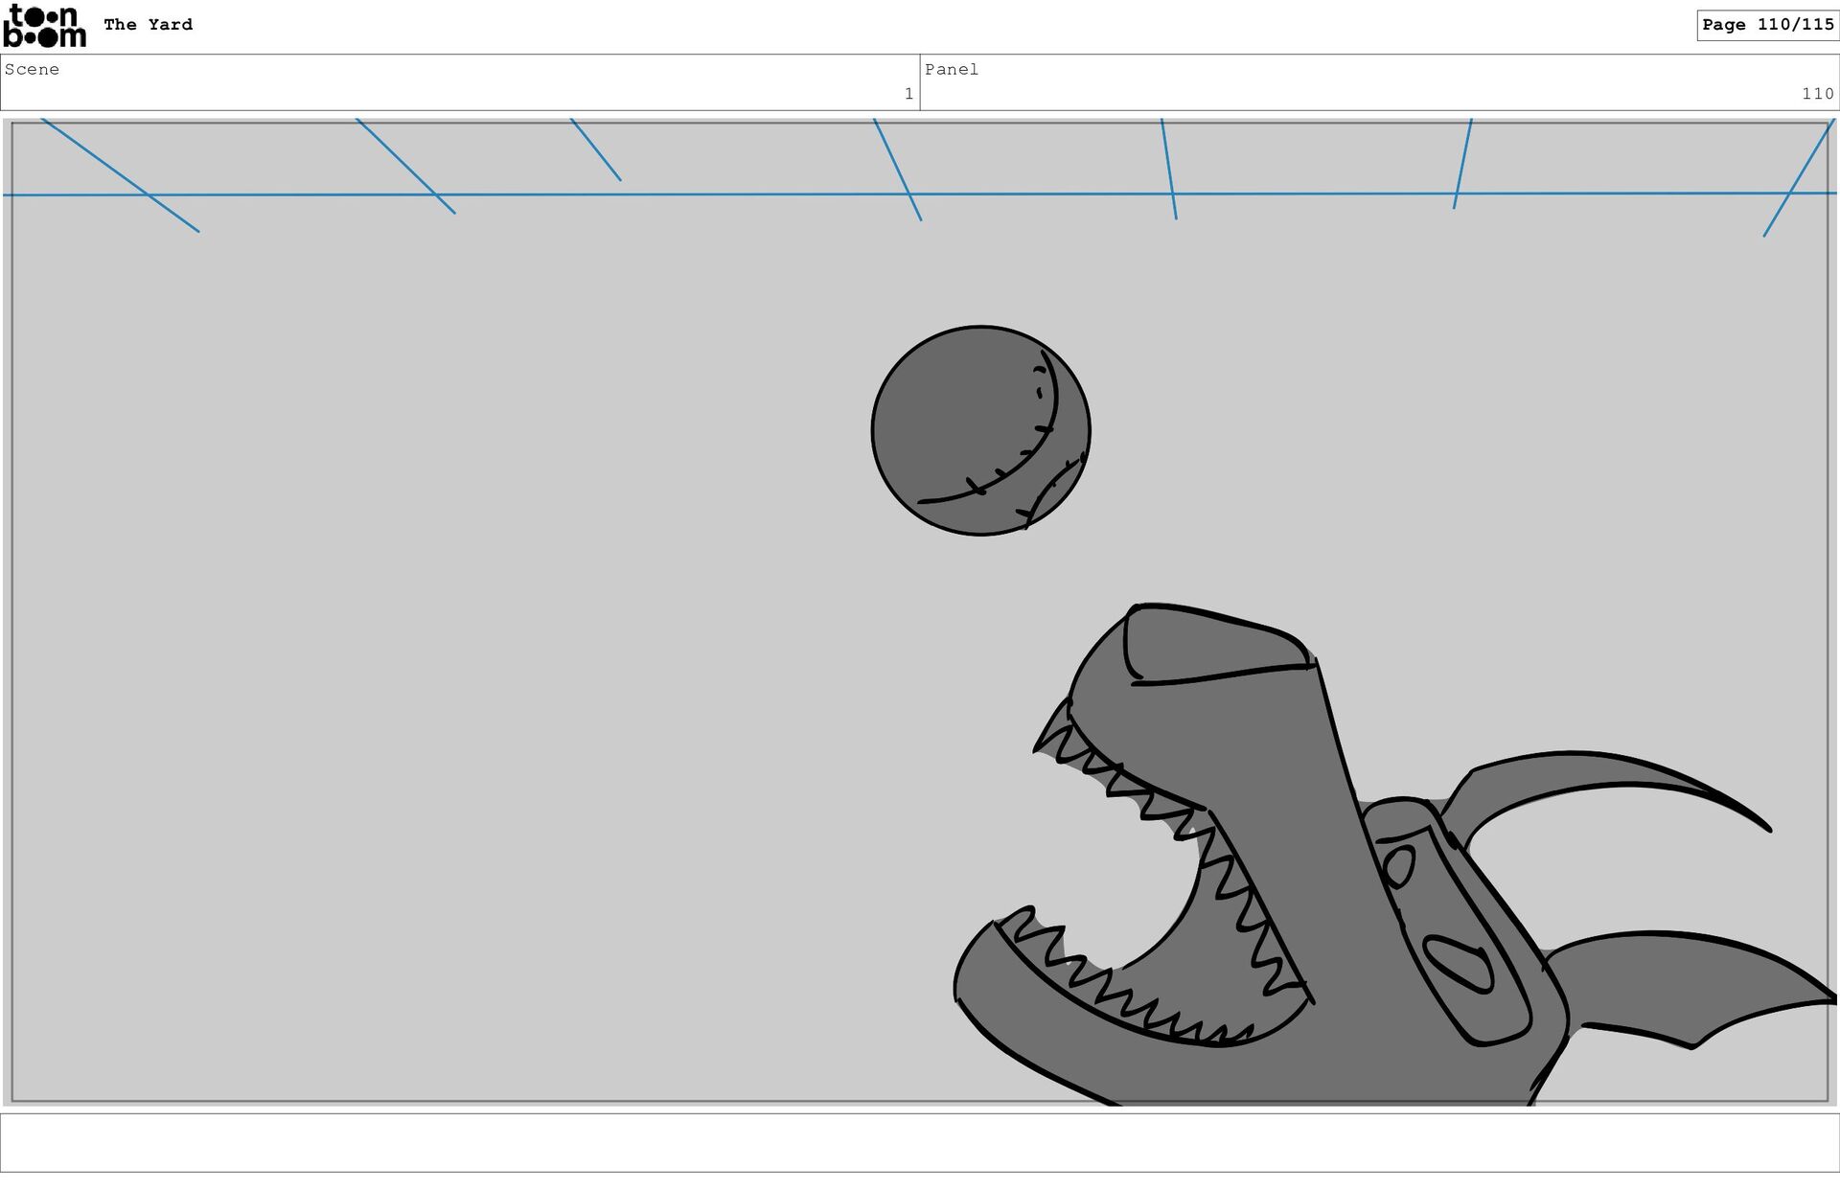
Task: Click the Page 110/115 indicator box
Action: point(1767,25)
